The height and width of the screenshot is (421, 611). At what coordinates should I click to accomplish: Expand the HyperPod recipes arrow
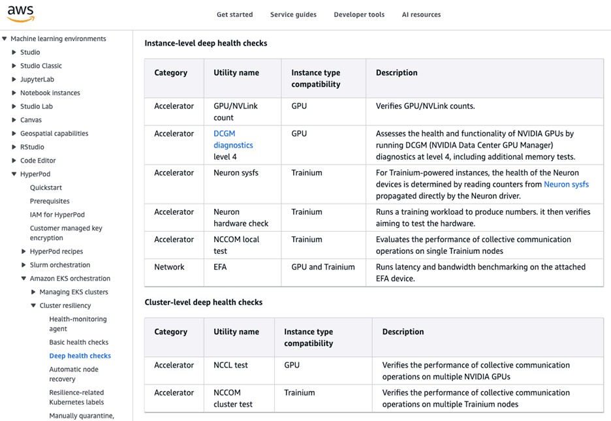(24, 251)
